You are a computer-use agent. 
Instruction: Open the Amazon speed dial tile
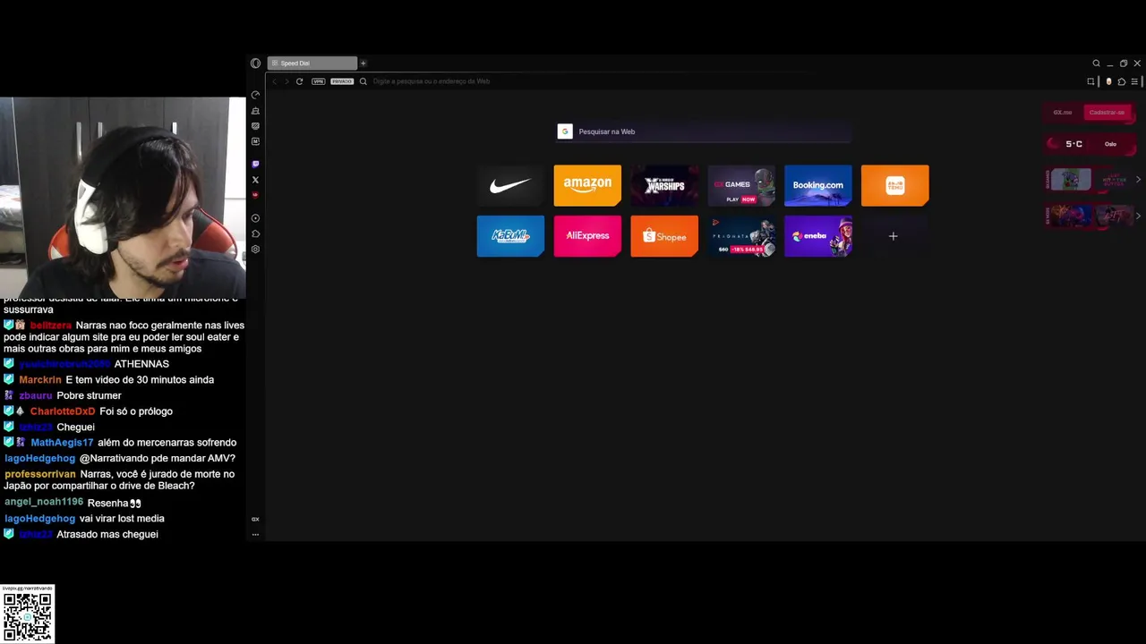tap(587, 185)
